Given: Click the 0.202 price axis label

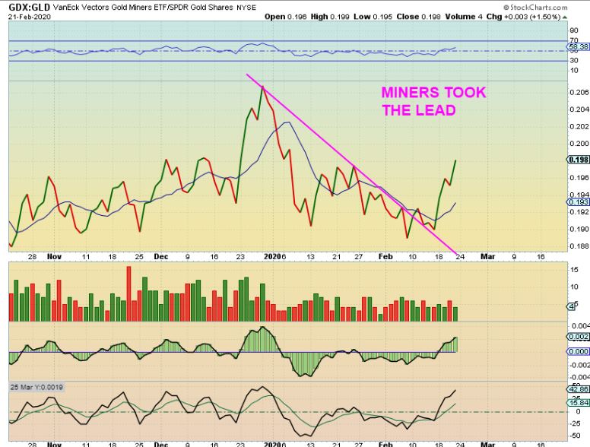Looking at the screenshot, I should point(579,126).
